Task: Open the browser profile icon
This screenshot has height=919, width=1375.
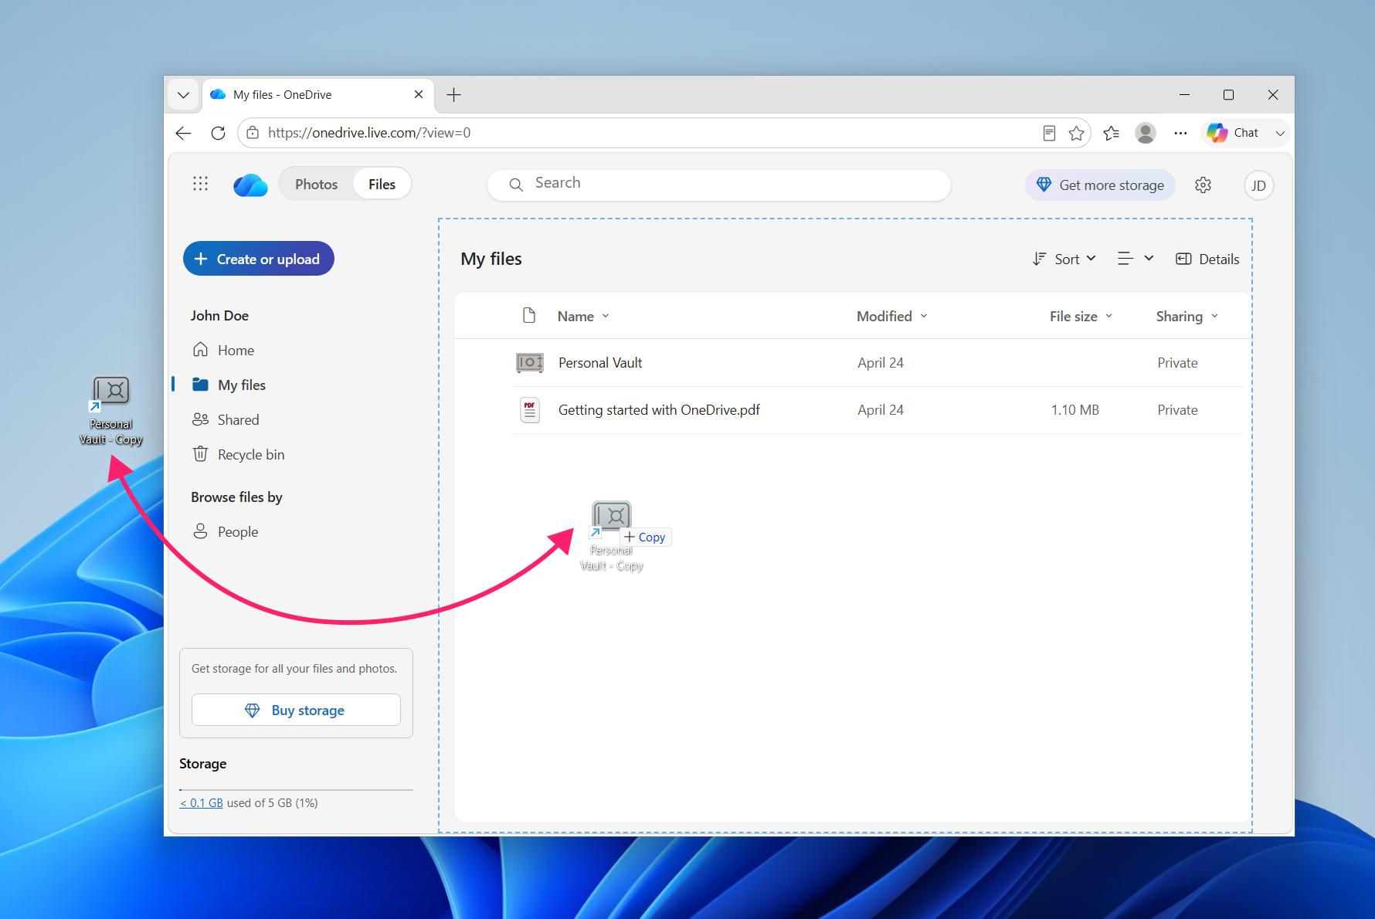Action: click(x=1146, y=133)
